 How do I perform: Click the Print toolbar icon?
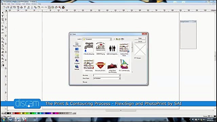[x=21, y=7]
